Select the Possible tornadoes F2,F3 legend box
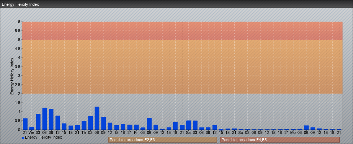 point(162,140)
